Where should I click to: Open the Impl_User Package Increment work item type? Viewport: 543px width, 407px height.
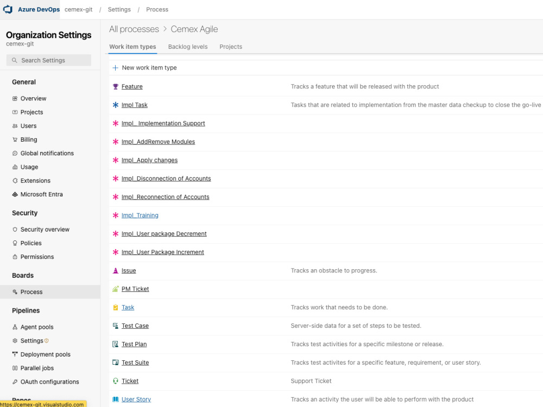click(x=163, y=252)
